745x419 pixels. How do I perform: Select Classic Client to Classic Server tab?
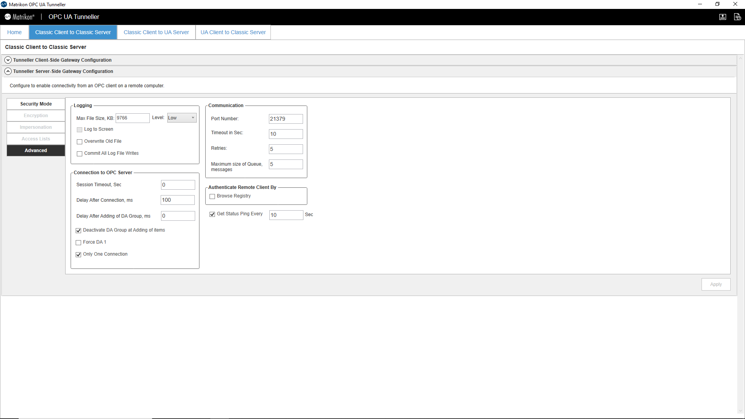click(x=73, y=32)
